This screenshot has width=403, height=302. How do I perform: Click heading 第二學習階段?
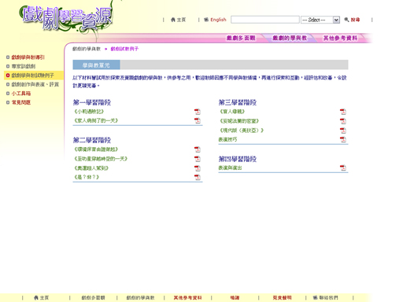92,140
